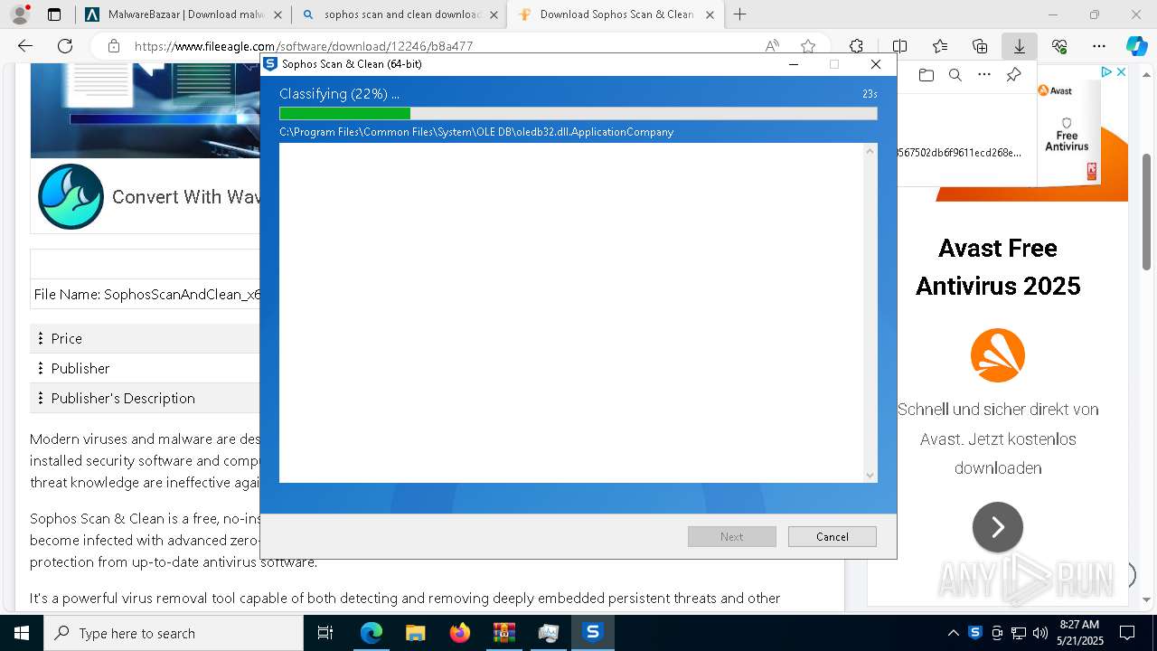
Task: Click the Cancel button in Sophos
Action: 832,536
